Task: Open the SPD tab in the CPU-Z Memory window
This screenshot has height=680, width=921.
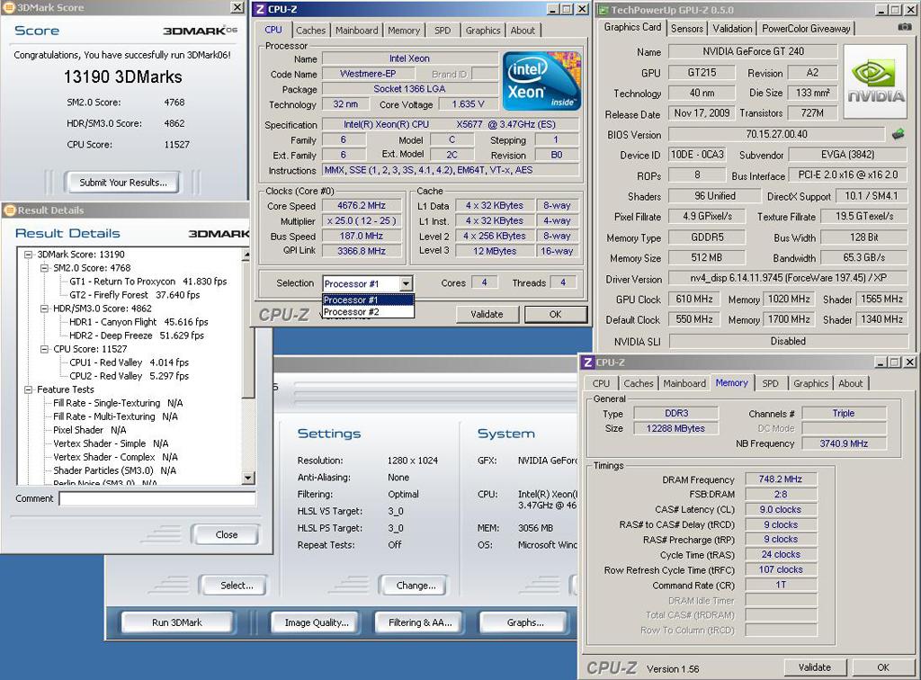Action: [x=770, y=383]
